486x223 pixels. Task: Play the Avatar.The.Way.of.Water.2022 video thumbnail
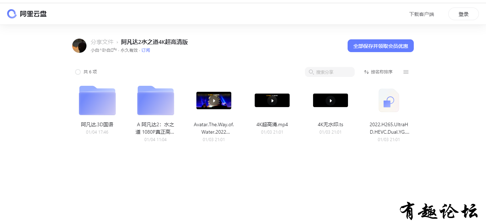pos(214,100)
